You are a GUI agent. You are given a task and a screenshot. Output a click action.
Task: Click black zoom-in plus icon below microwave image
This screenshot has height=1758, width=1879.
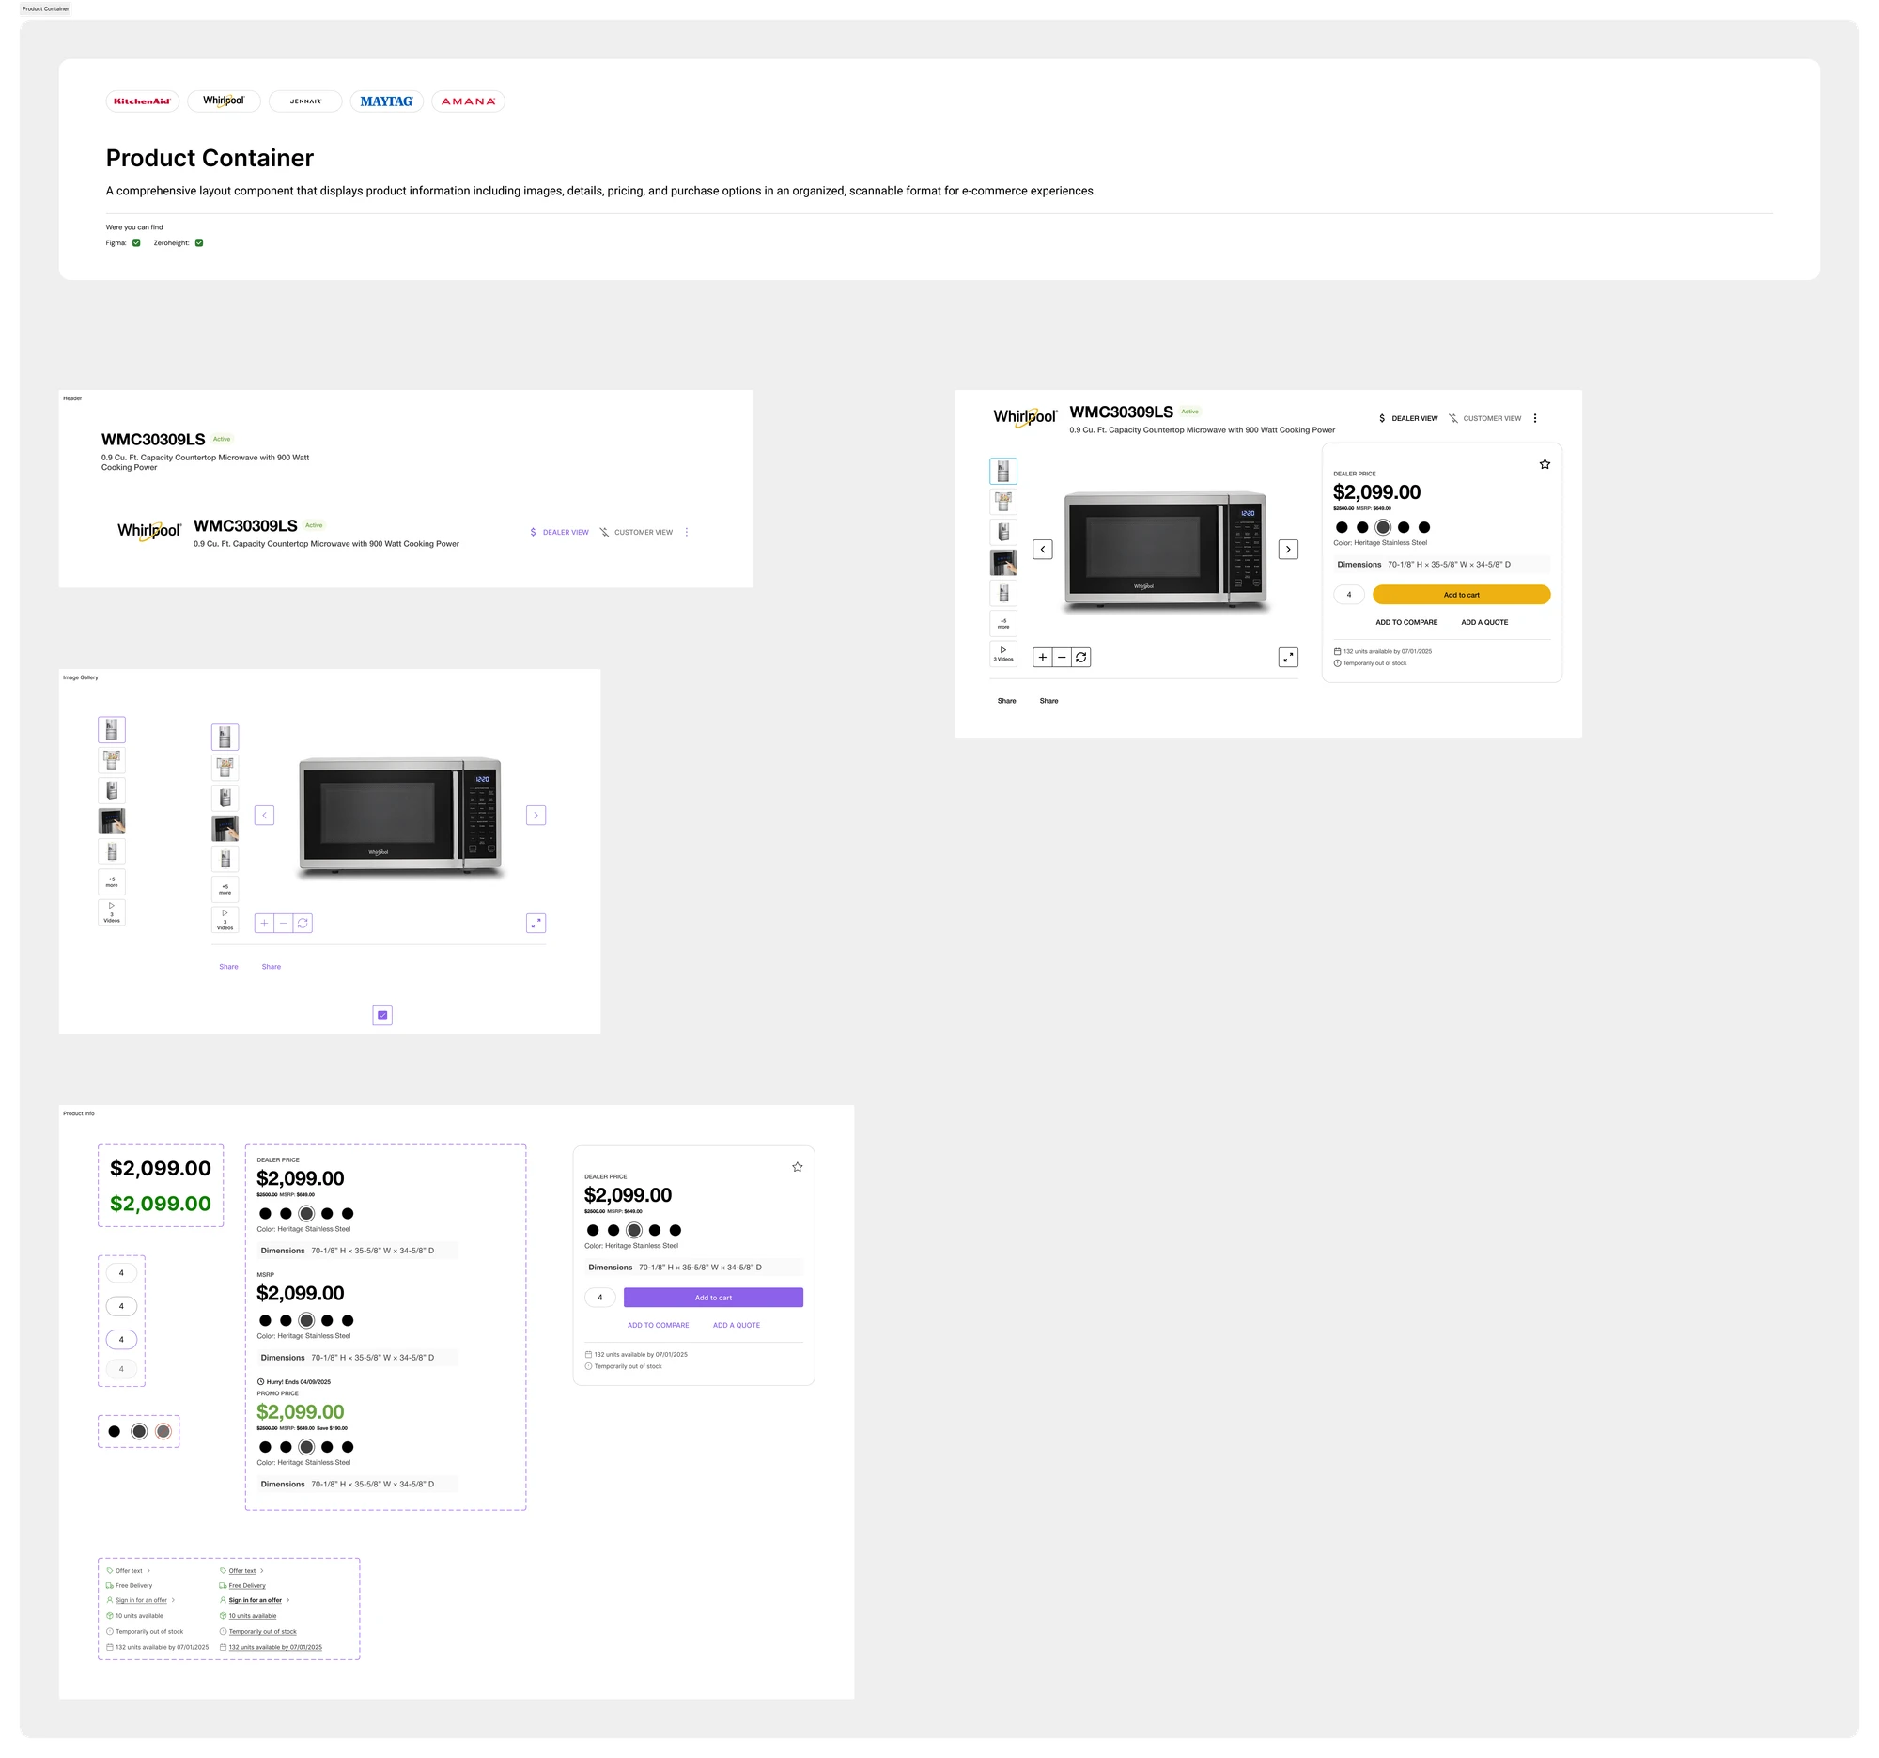point(1043,657)
